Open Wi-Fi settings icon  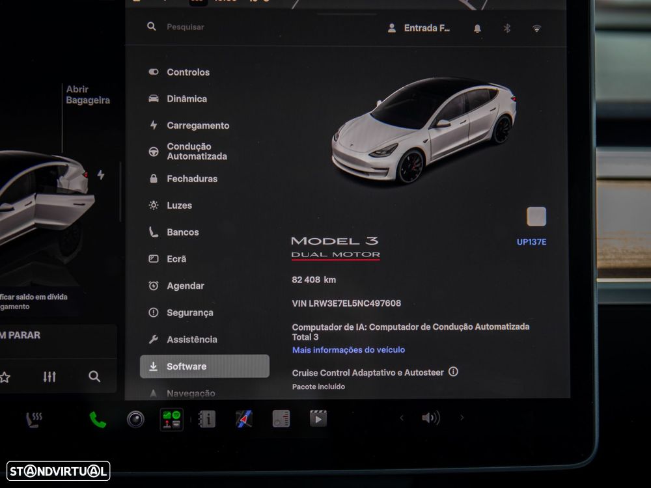(537, 29)
